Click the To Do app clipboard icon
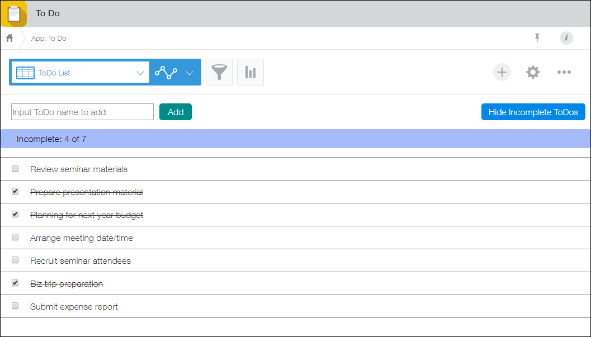 (x=13, y=13)
